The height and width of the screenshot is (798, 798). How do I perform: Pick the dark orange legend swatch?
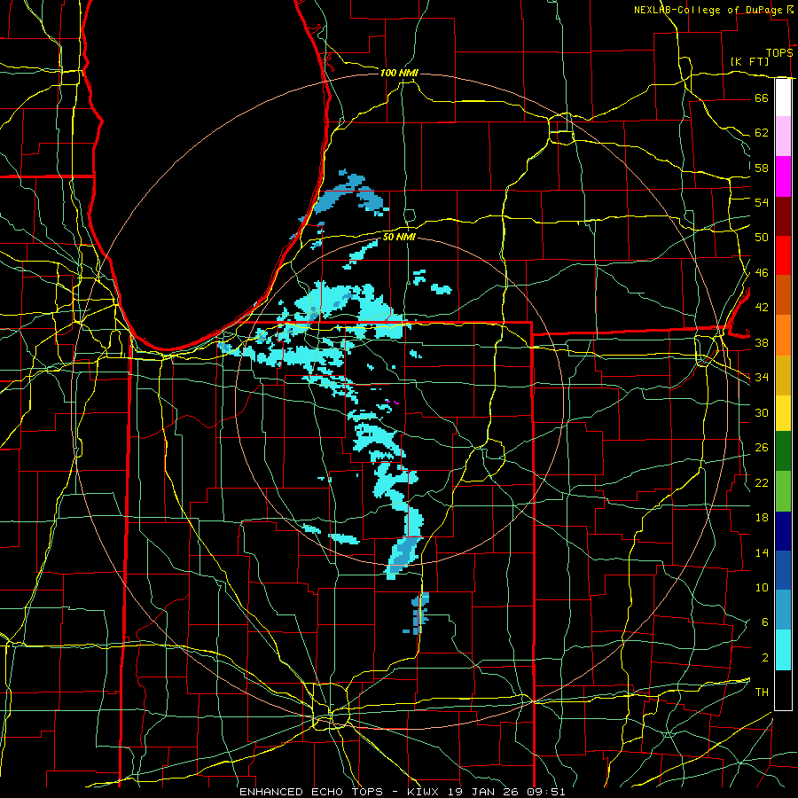(x=783, y=294)
